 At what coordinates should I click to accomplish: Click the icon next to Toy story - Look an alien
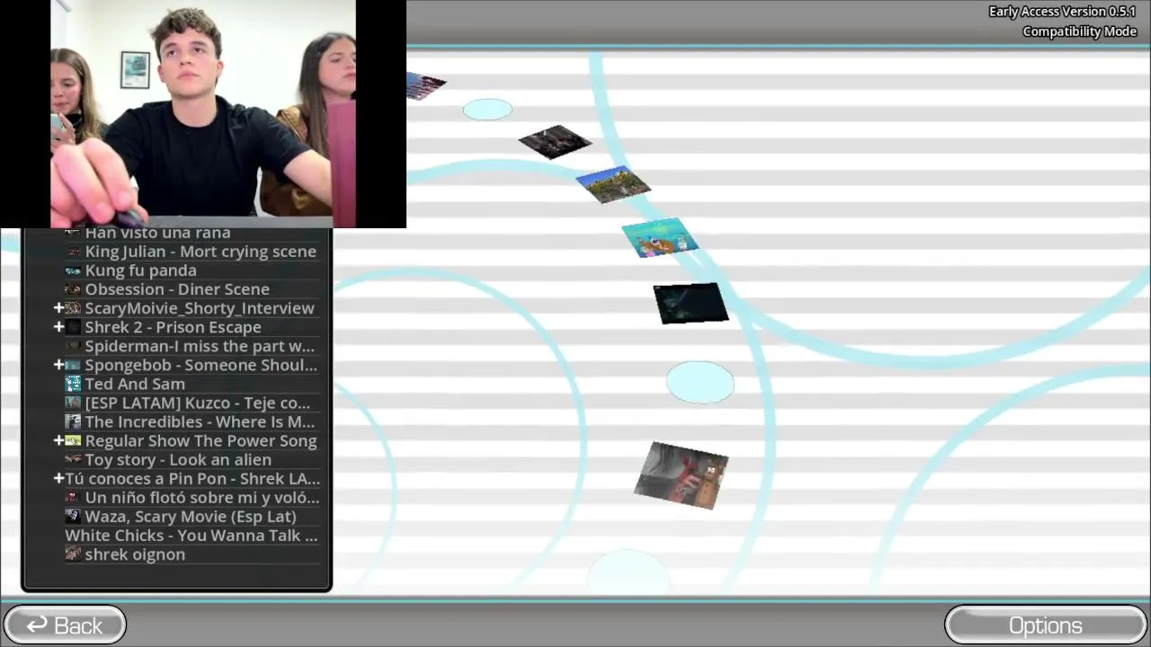pyautogui.click(x=73, y=459)
